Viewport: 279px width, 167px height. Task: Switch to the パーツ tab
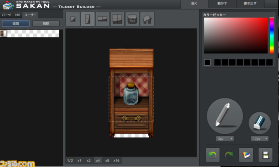[x=7, y=15]
